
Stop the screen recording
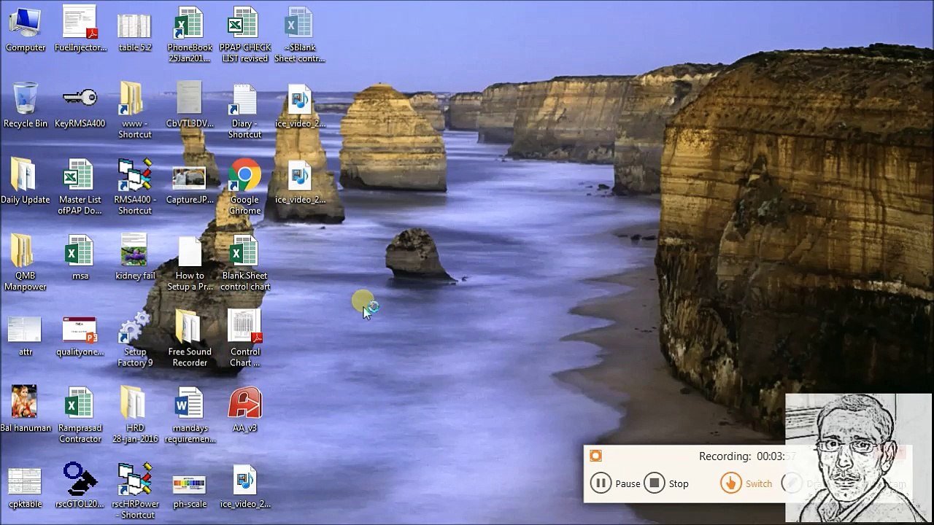tap(667, 483)
